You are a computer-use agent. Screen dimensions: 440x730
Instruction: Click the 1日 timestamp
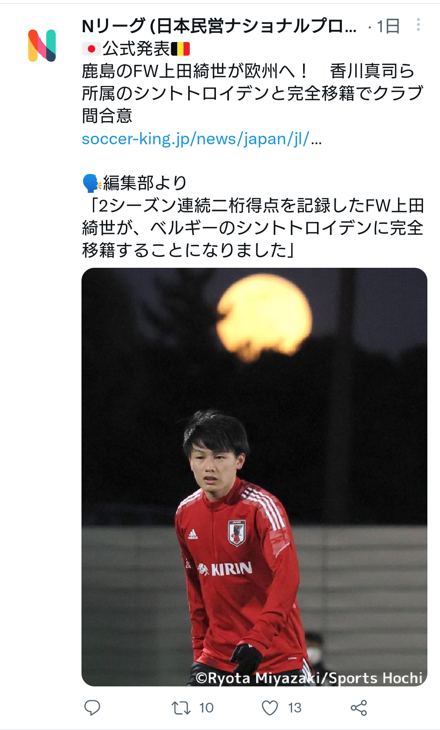388,26
